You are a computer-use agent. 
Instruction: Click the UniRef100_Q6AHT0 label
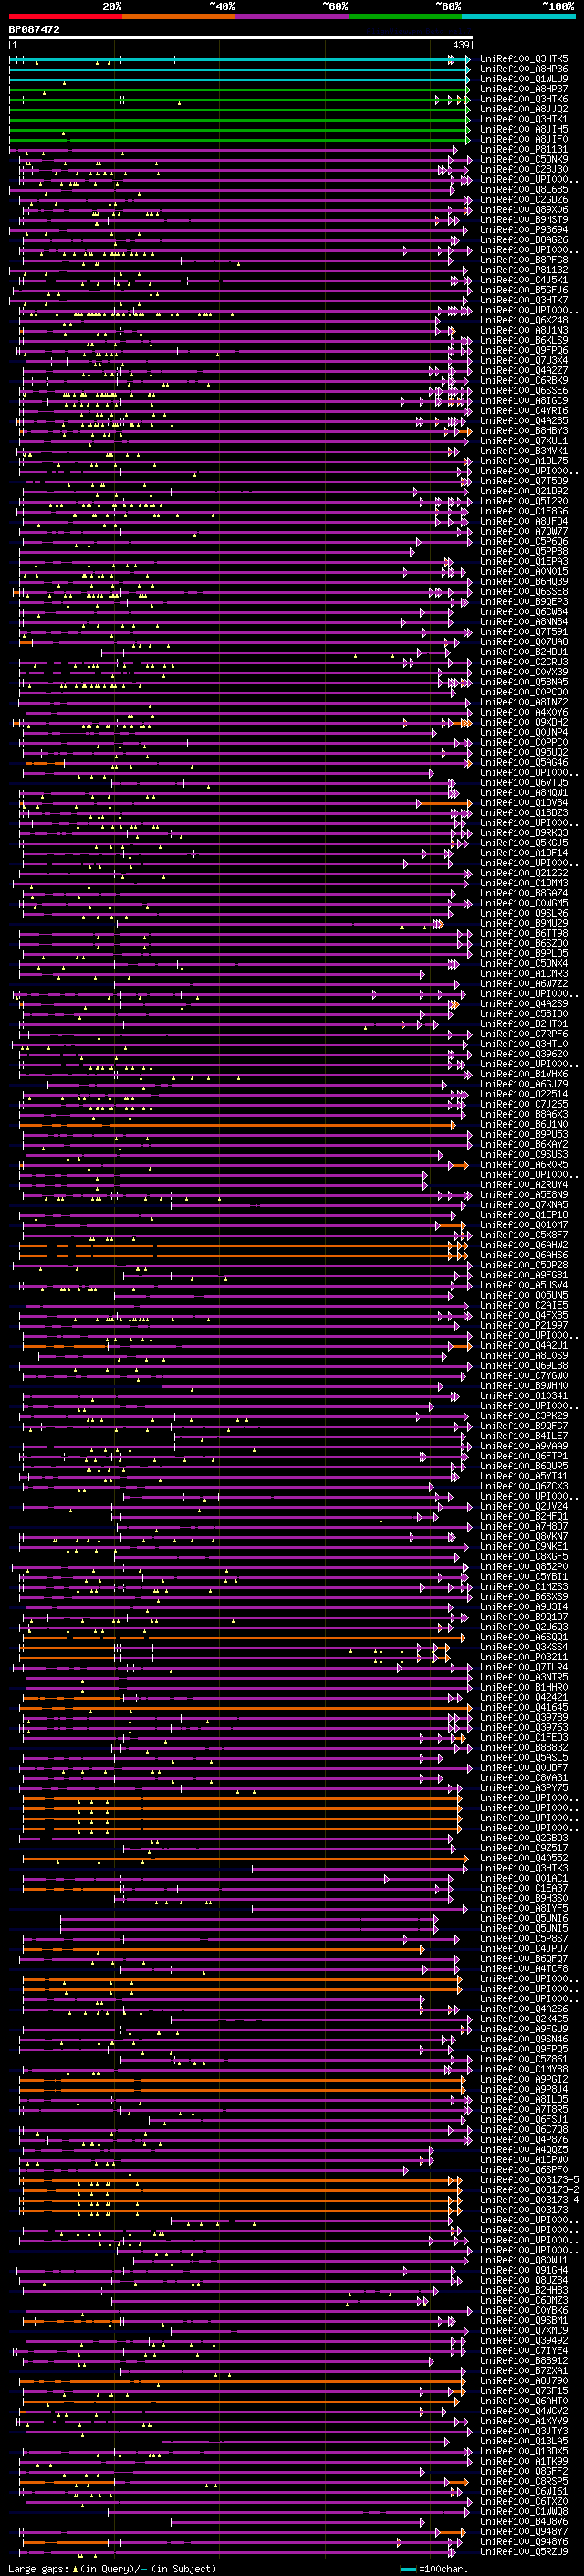(524, 2400)
